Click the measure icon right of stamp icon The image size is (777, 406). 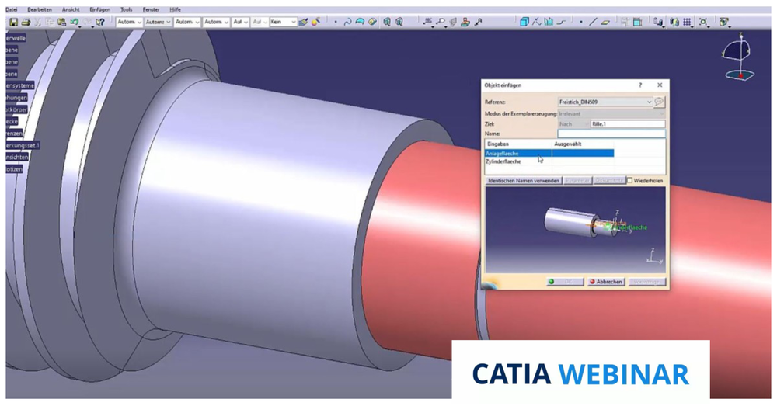(478, 23)
